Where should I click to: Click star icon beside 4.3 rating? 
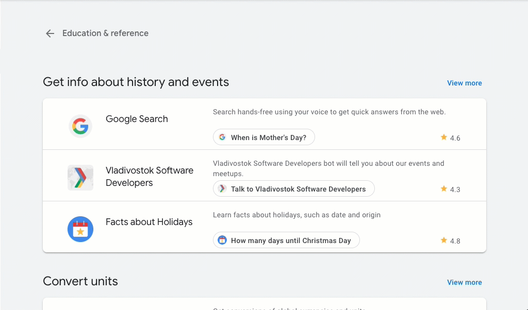444,188
